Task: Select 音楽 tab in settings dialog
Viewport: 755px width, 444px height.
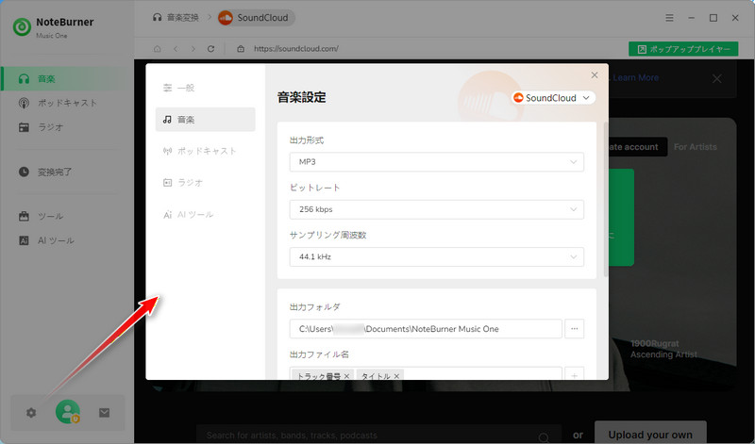Action: click(x=205, y=120)
